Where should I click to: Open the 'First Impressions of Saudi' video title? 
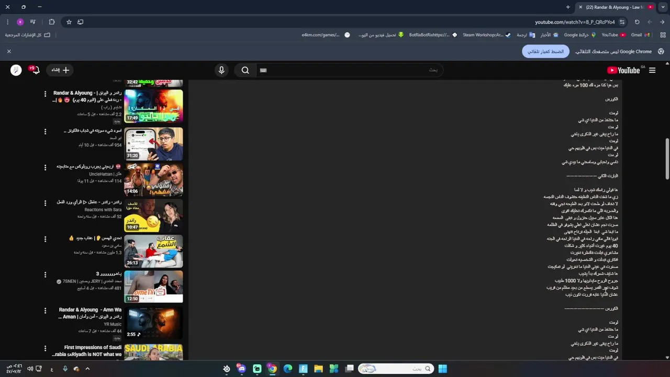click(87, 351)
